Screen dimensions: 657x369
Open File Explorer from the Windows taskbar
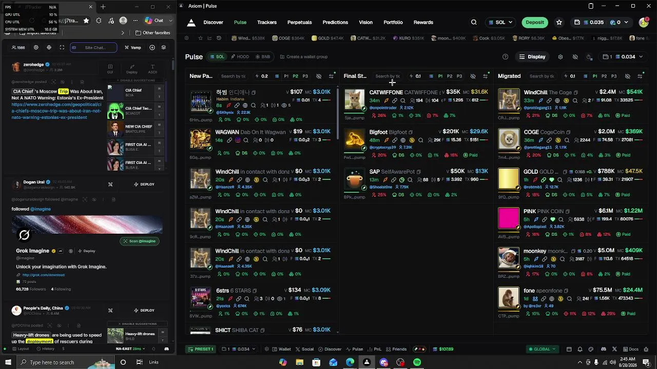tap(299, 362)
